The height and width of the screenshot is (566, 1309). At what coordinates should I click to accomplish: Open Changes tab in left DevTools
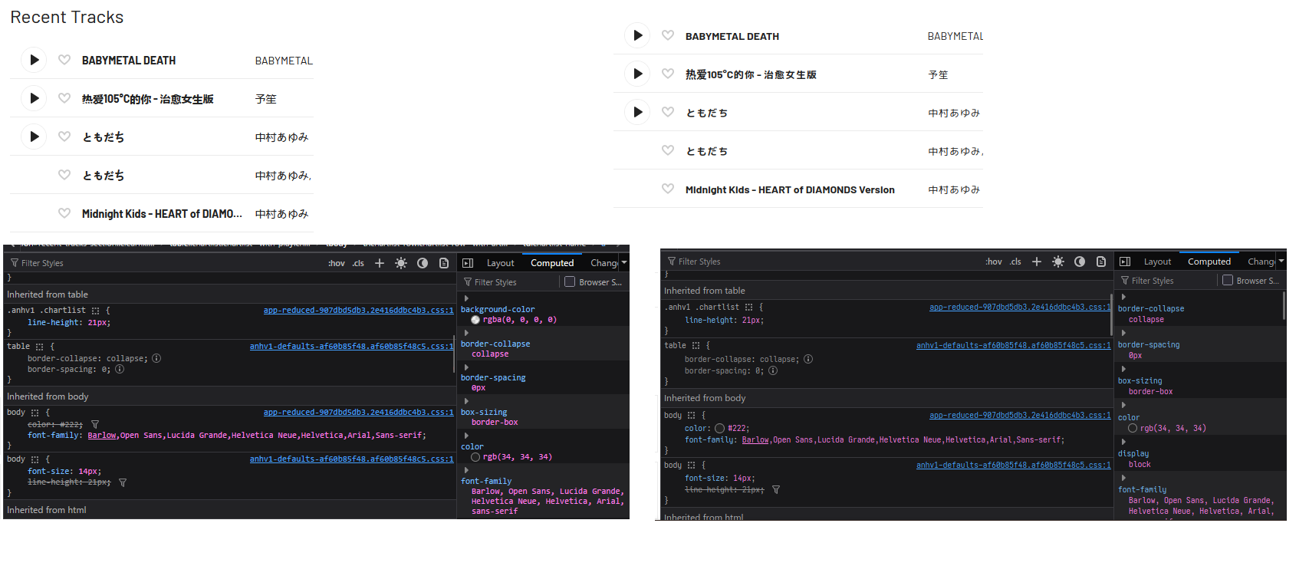(604, 263)
